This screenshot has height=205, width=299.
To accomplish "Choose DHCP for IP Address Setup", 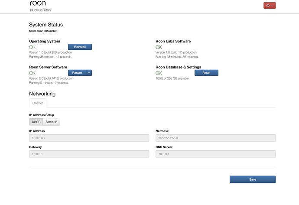I will coord(36,122).
